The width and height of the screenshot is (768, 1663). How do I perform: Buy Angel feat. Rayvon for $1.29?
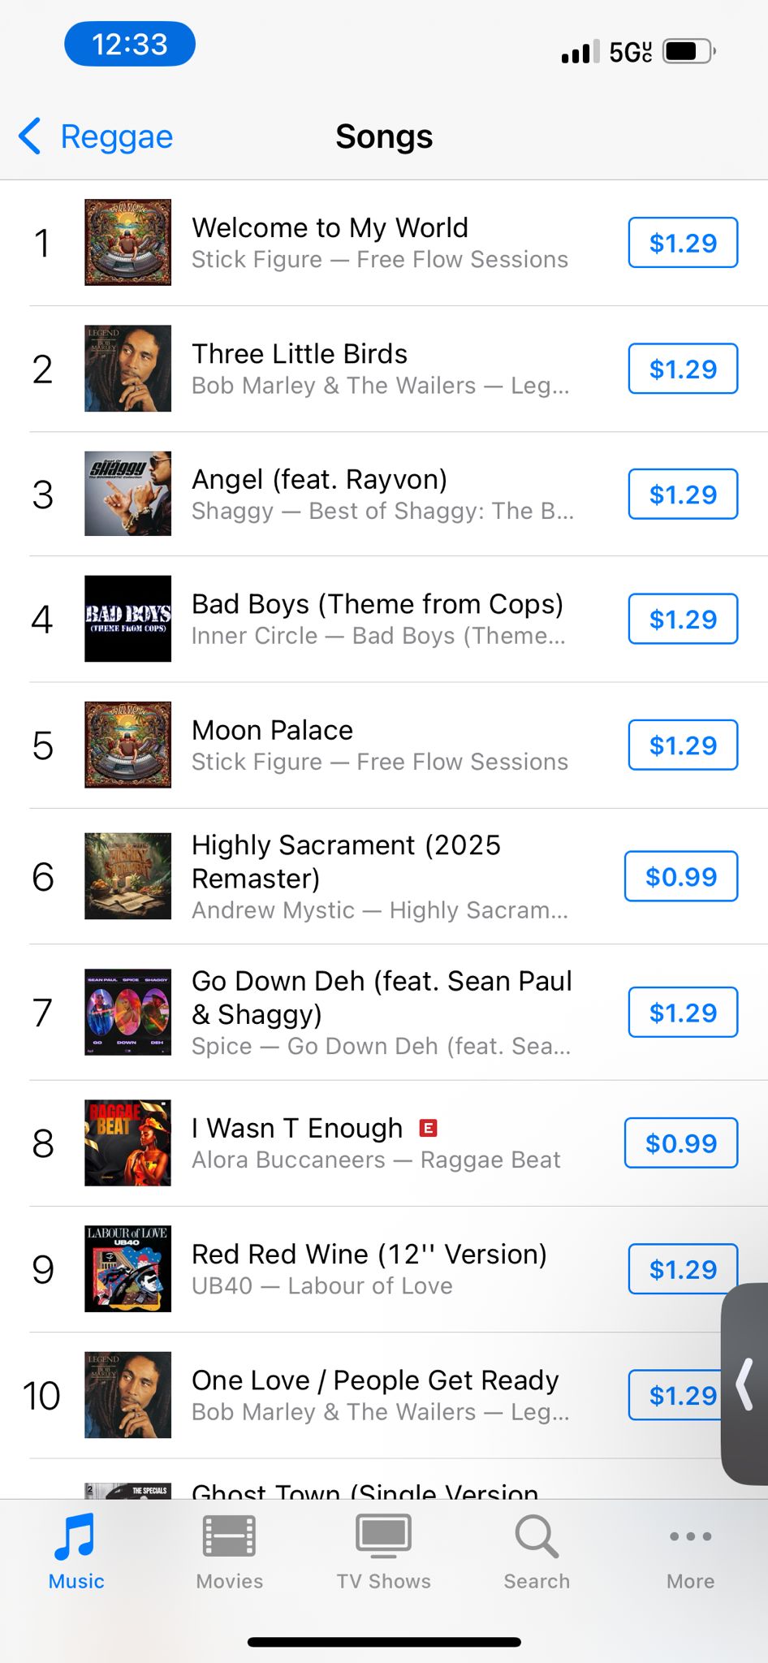coord(683,495)
